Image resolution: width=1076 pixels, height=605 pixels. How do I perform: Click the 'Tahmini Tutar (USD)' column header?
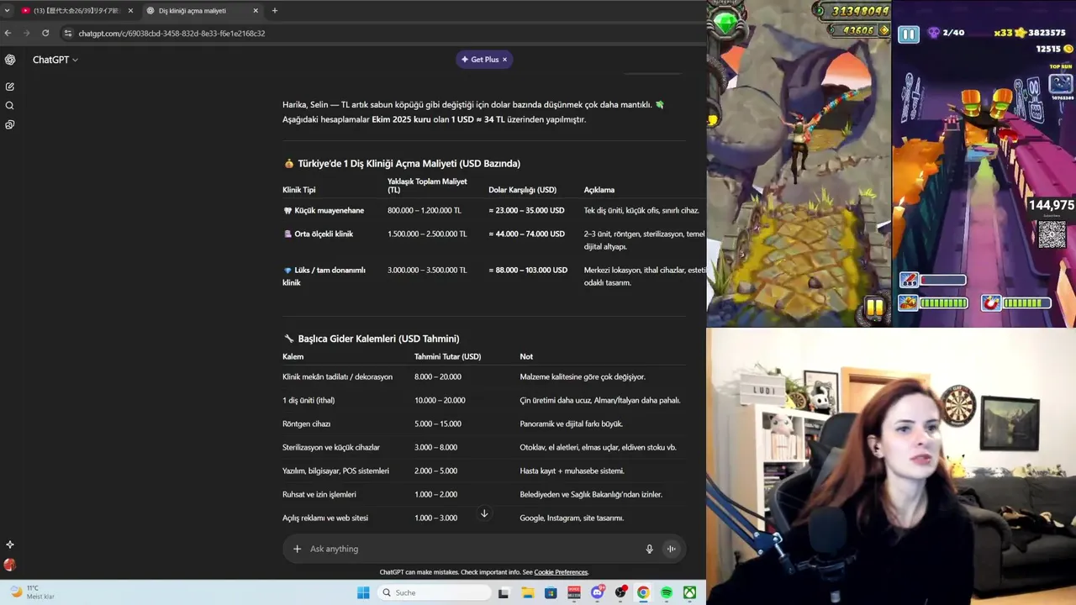447,357
